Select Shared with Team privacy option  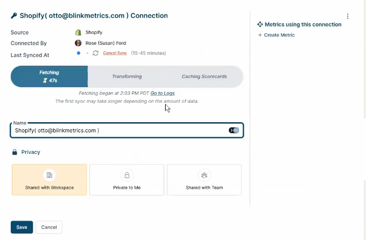(204, 180)
